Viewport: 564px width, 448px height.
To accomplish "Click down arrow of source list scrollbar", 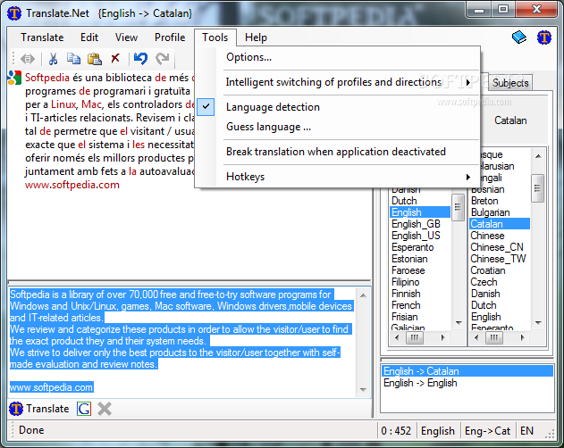I will pos(459,323).
